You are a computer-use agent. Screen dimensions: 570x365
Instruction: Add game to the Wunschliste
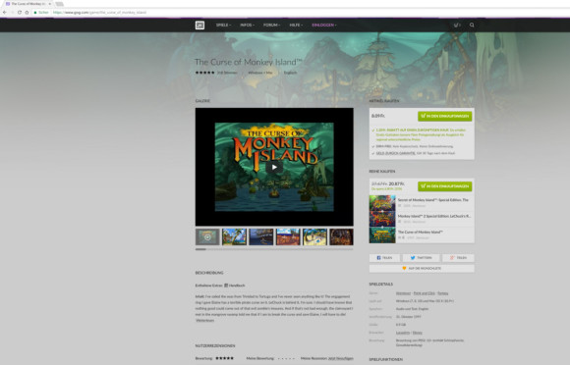[x=422, y=268]
